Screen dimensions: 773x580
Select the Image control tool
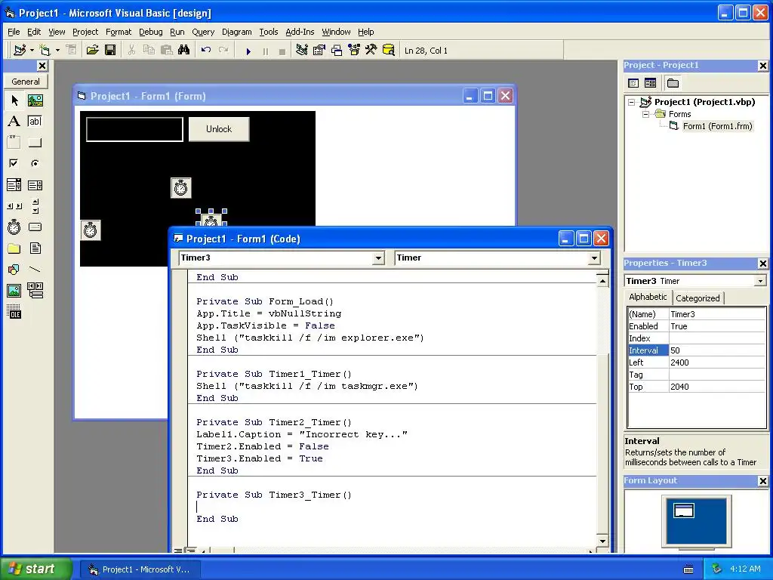14,291
